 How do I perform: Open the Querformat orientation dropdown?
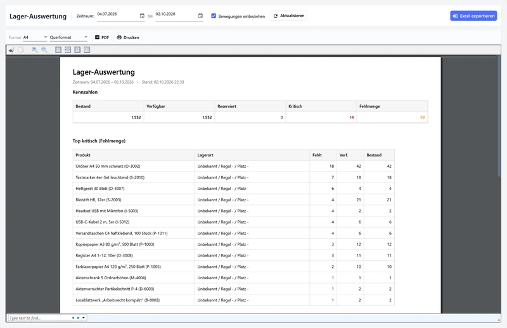click(68, 37)
